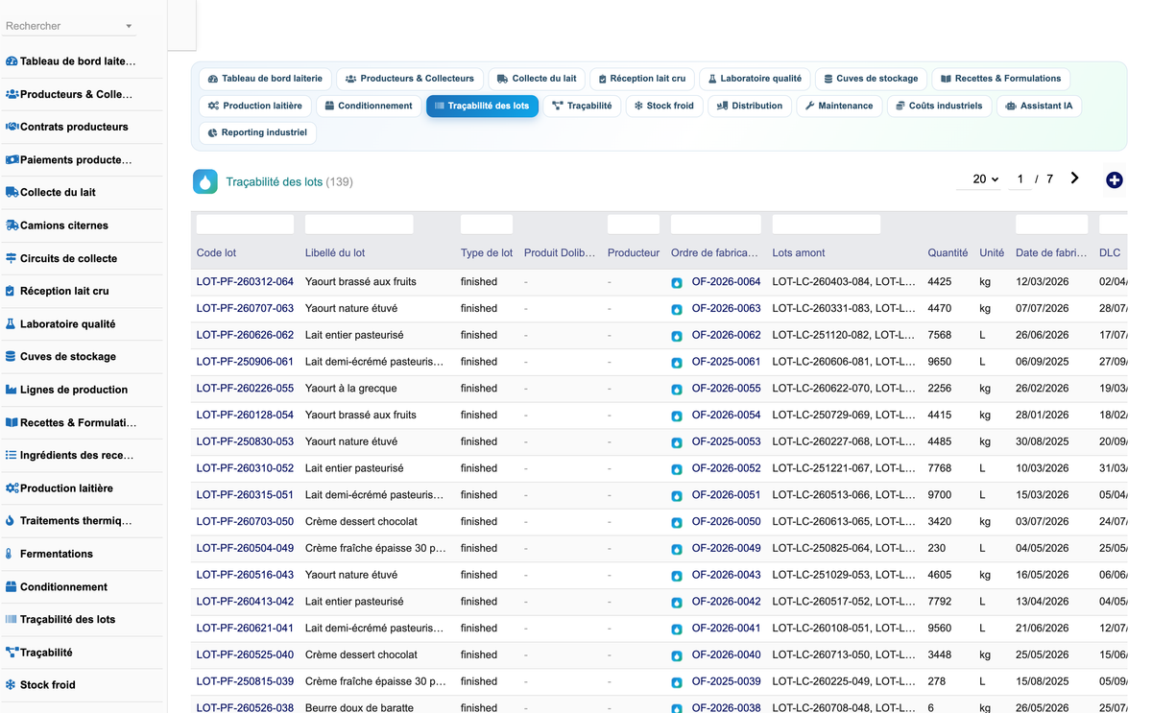The width and height of the screenshot is (1152, 713).
Task: Open manufacturing order OF-2026-0055
Action: (x=726, y=389)
